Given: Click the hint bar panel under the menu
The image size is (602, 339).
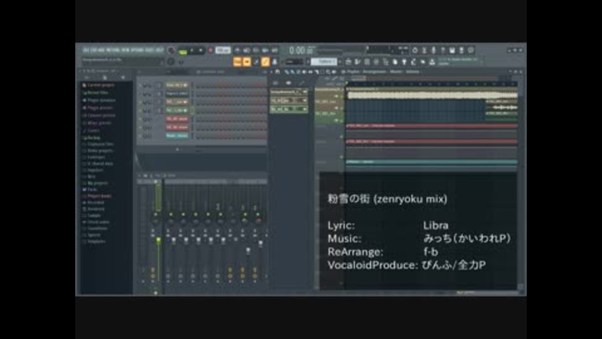Looking at the screenshot, I should [123, 60].
